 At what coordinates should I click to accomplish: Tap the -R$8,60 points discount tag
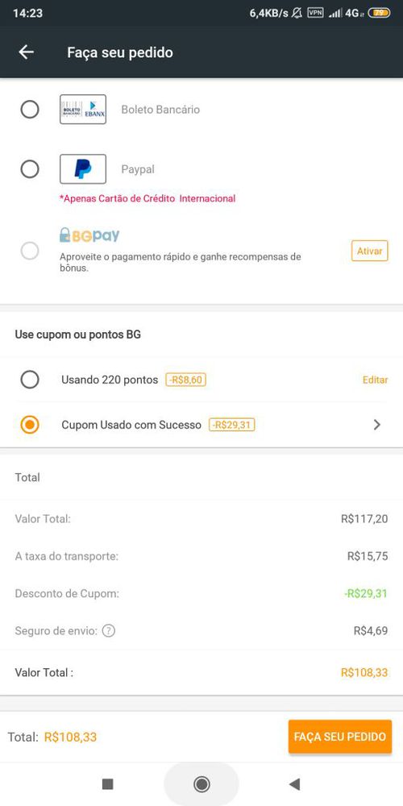point(185,380)
